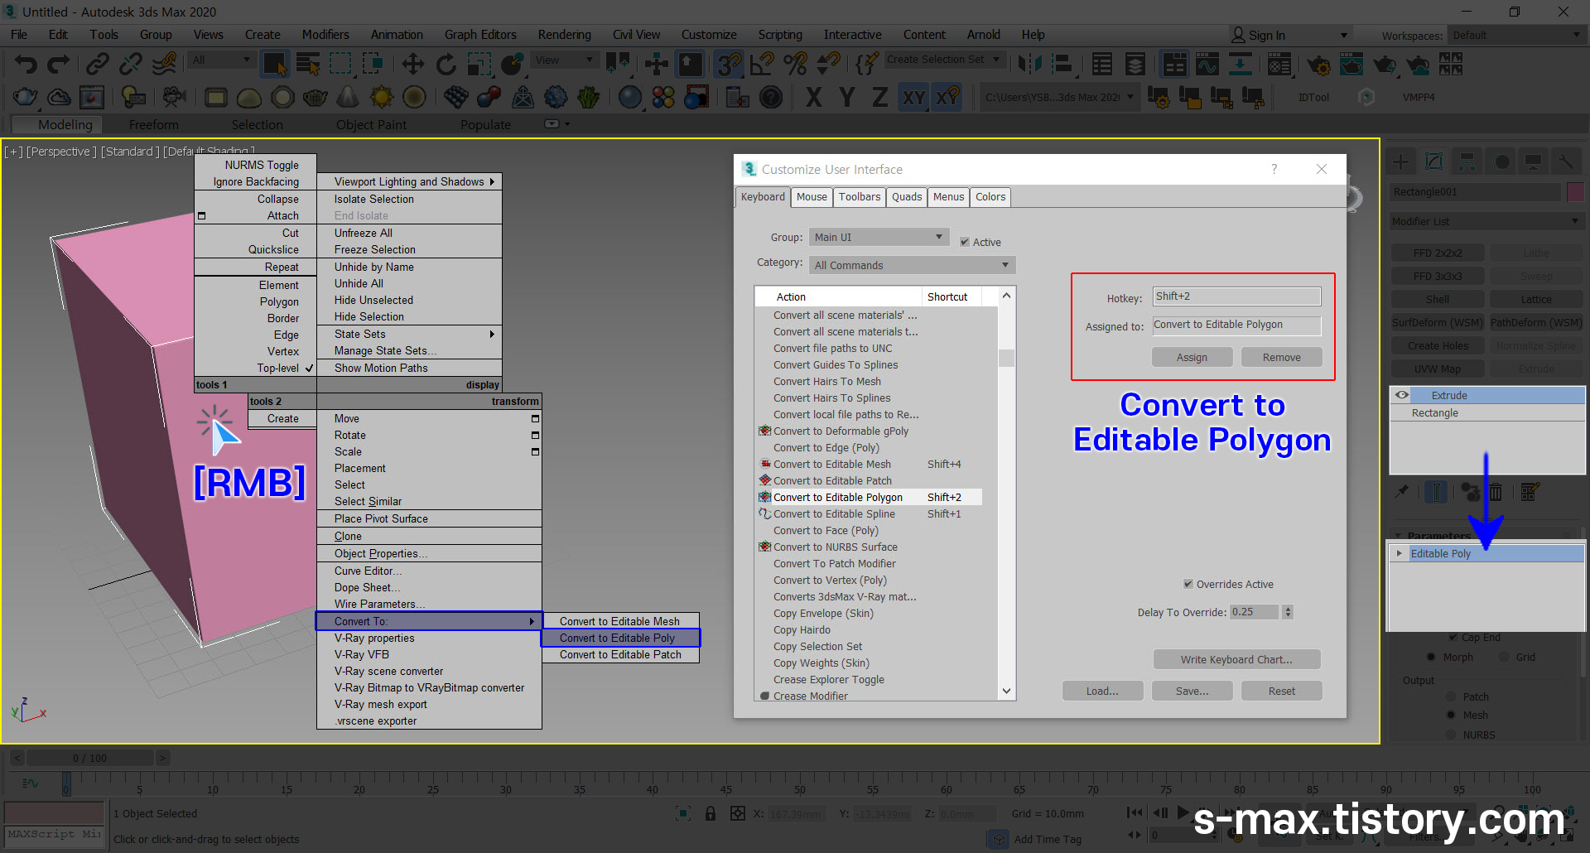
Task: Open the Customize menu
Action: 709,35
